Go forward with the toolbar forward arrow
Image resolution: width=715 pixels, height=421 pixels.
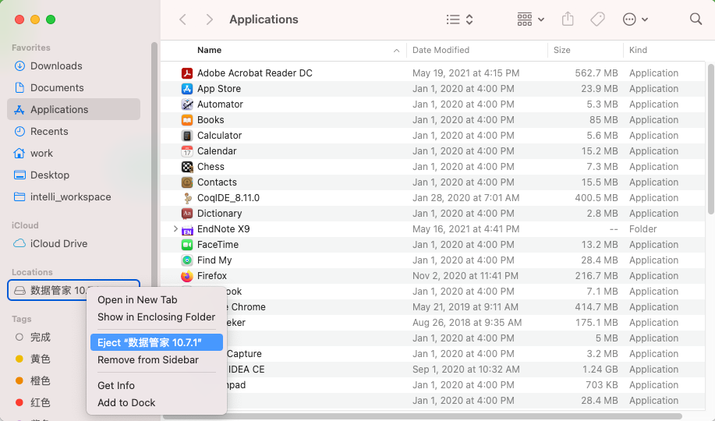pyautogui.click(x=209, y=19)
